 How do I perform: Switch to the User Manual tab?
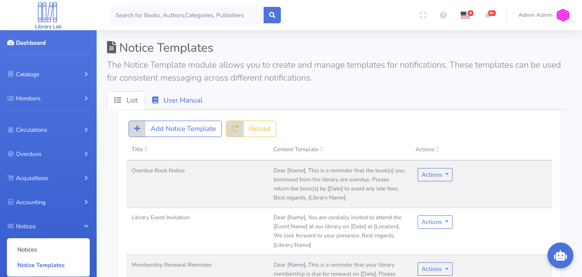point(177,100)
